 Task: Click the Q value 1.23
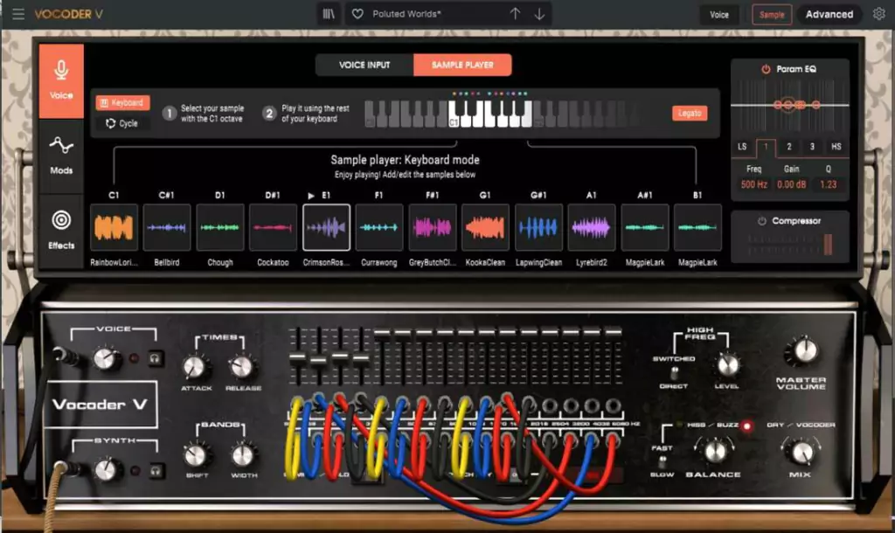(829, 184)
